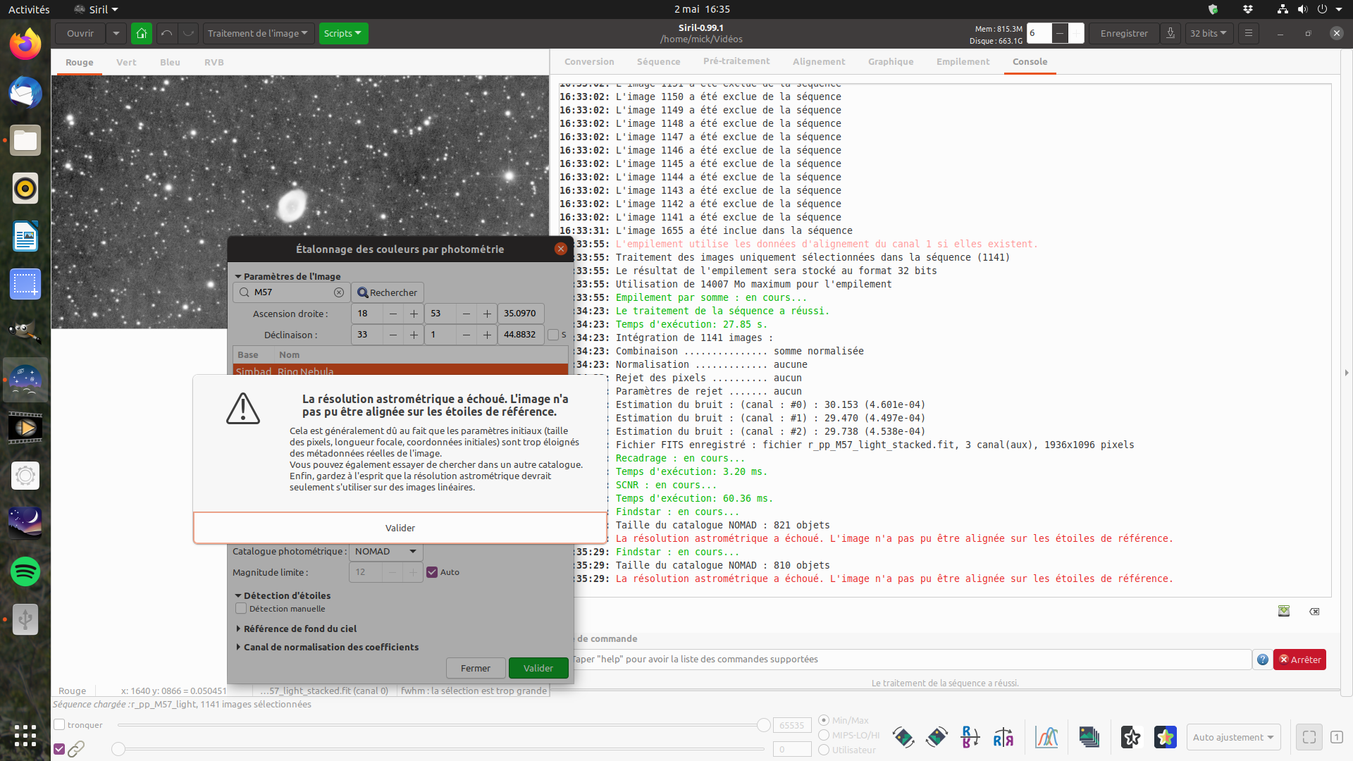Toggle the negative view star icon
This screenshot has width=1353, height=761.
point(1131,737)
